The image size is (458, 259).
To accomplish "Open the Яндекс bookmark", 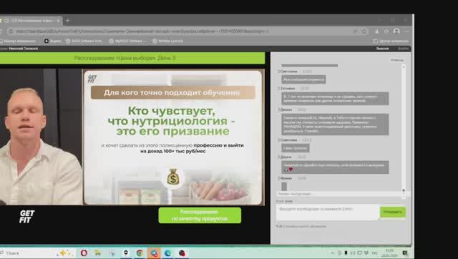I will point(52,41).
